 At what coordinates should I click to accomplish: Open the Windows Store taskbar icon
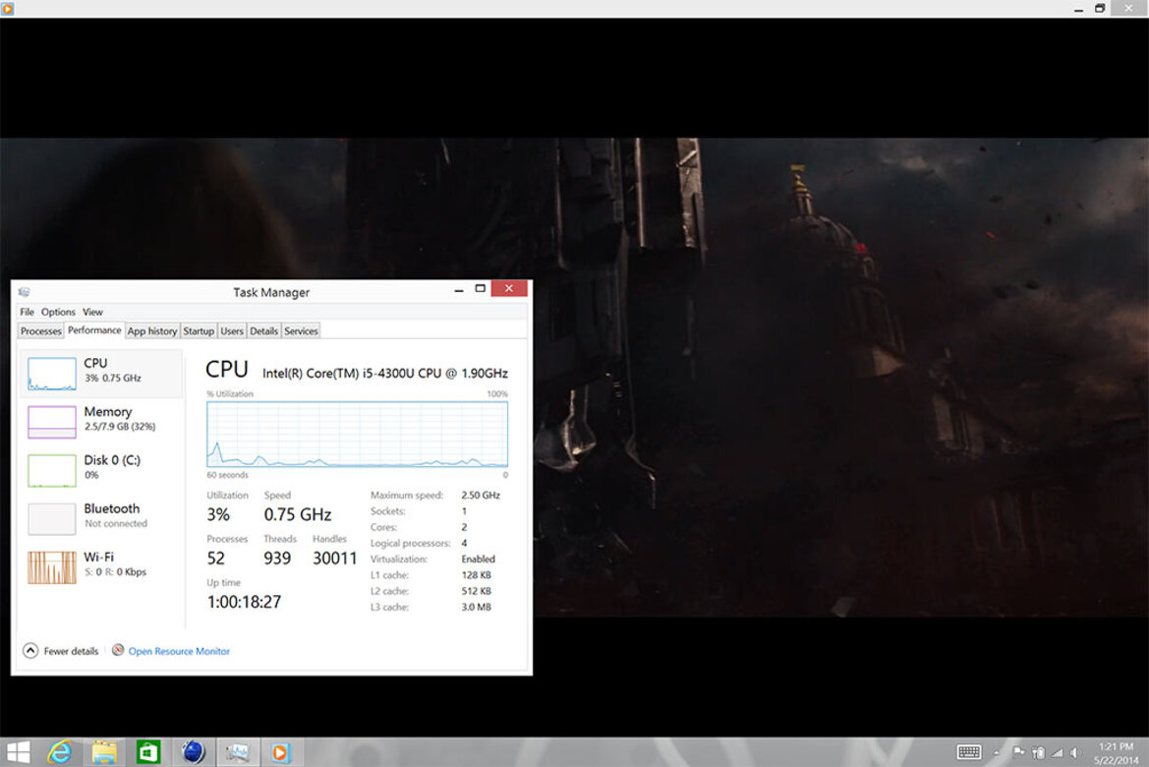pyautogui.click(x=148, y=751)
